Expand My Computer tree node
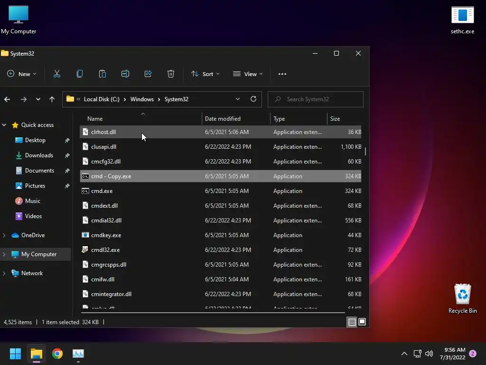The width and height of the screenshot is (486, 365). [4, 254]
